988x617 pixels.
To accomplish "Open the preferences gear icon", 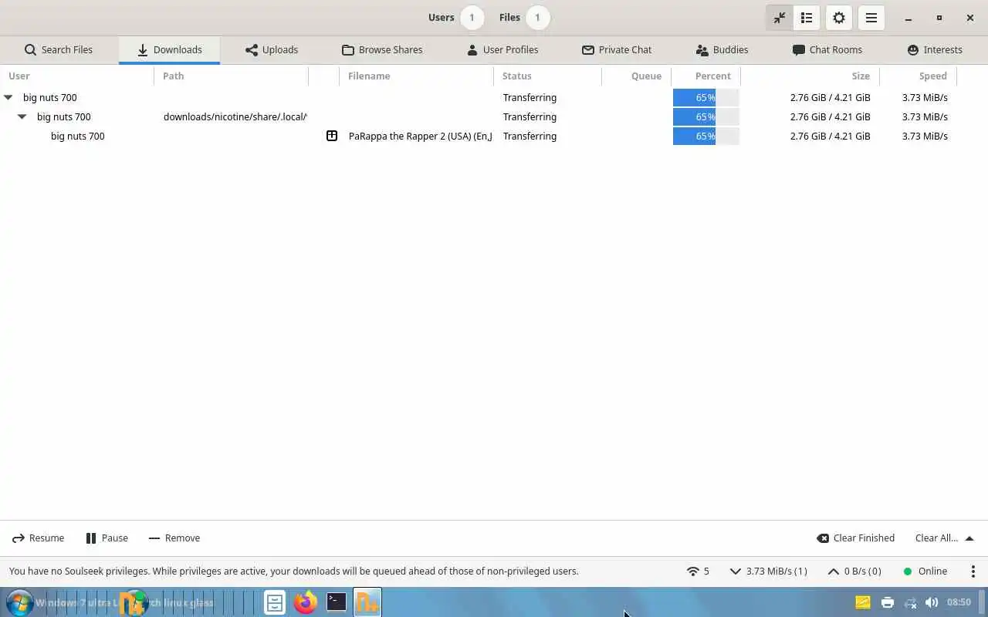I will coord(839,18).
